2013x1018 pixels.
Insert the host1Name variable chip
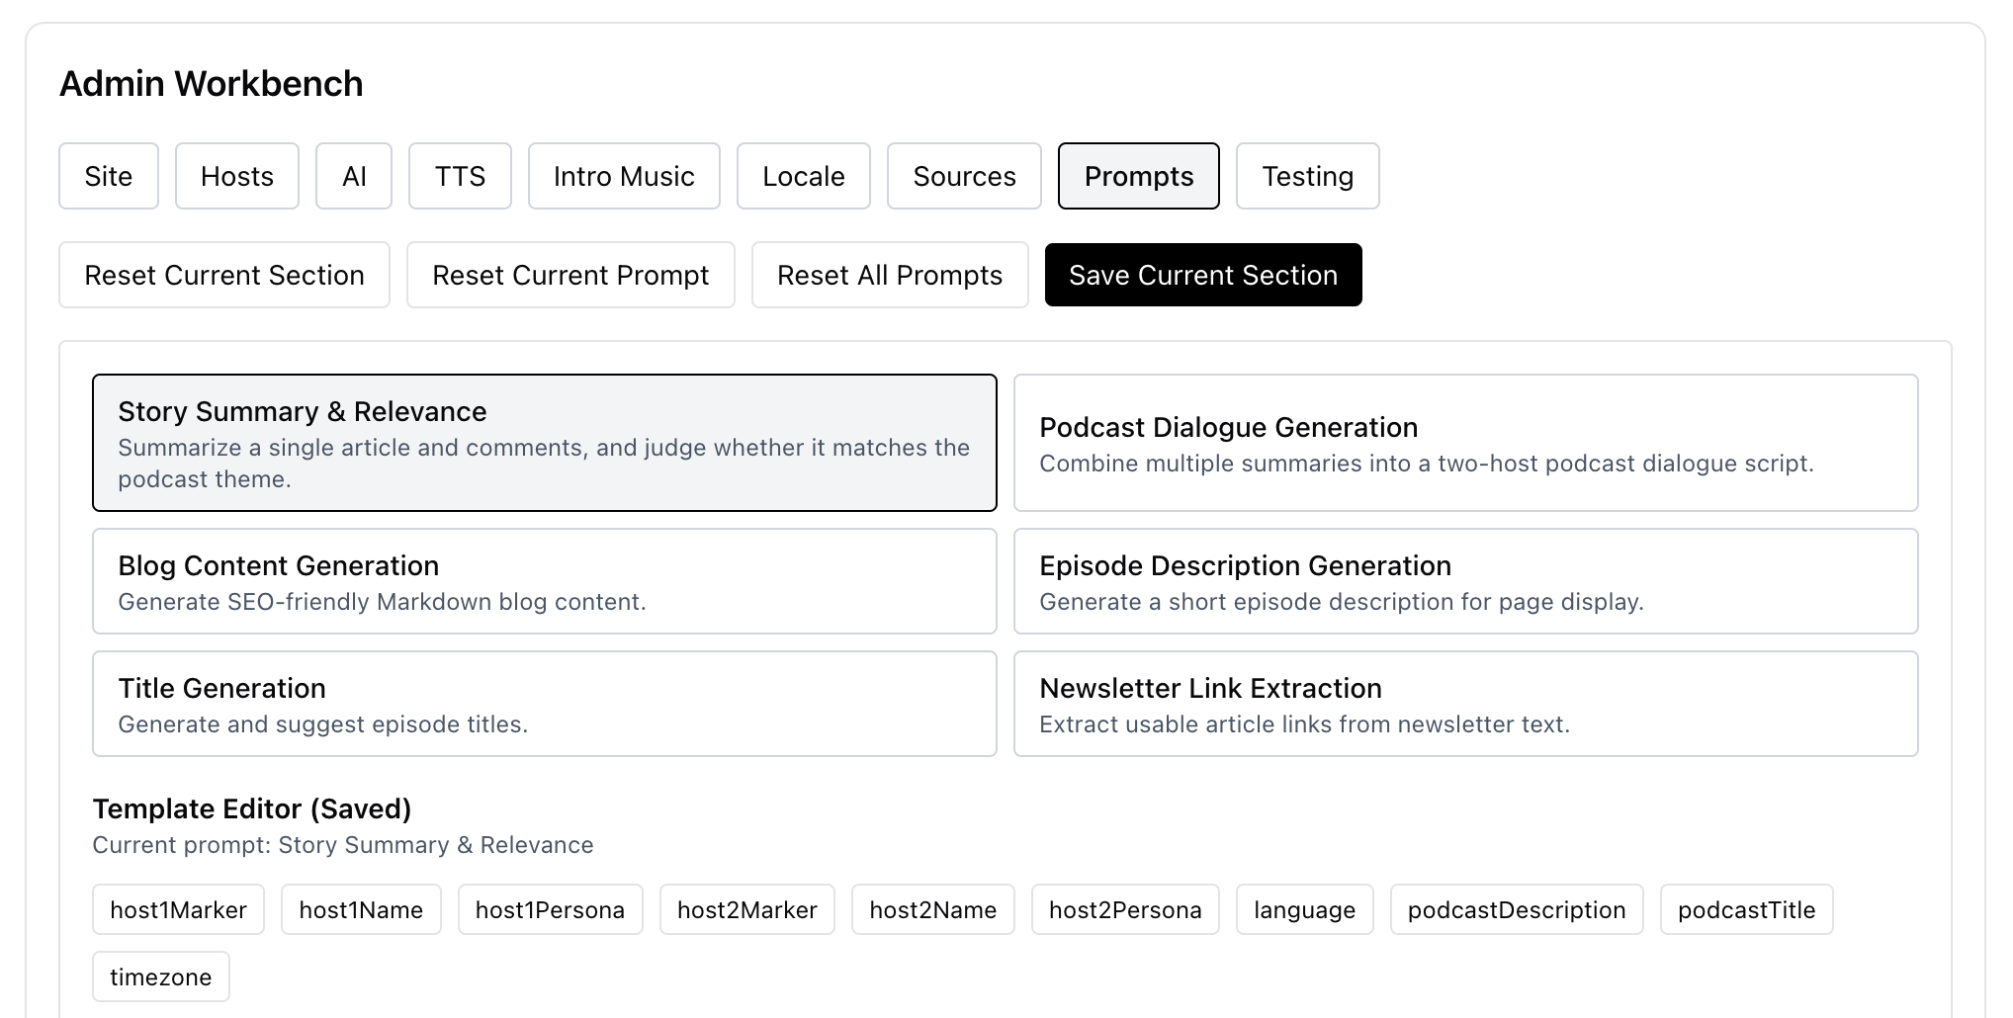pos(361,909)
